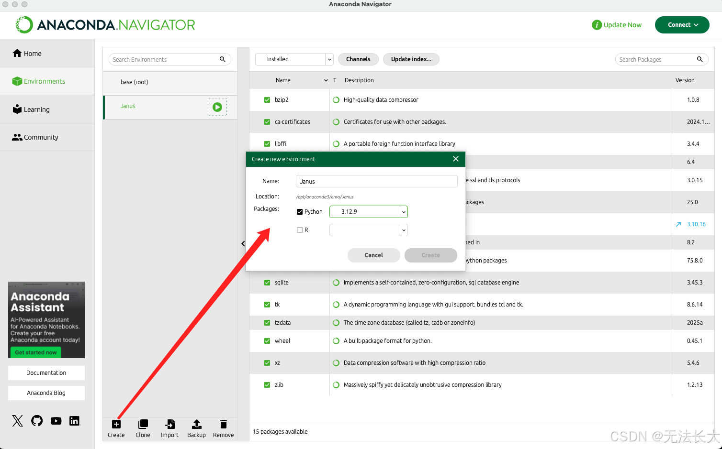Switch to the Environments tab
The height and width of the screenshot is (449, 722).
point(47,81)
